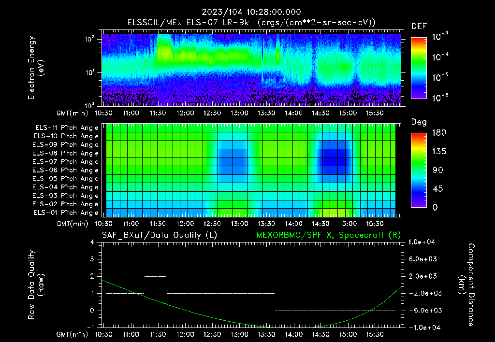
Task: Click the ELS-05 Pitch Angle row label
Action: (x=66, y=179)
